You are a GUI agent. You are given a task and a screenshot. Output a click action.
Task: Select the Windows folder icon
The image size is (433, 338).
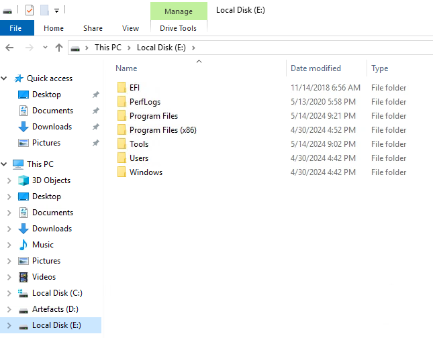122,172
